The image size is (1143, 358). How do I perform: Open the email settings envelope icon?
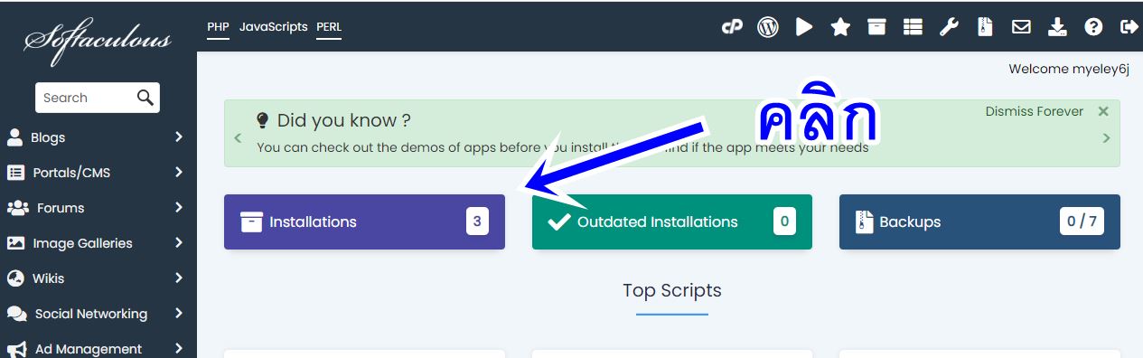[x=1021, y=27]
